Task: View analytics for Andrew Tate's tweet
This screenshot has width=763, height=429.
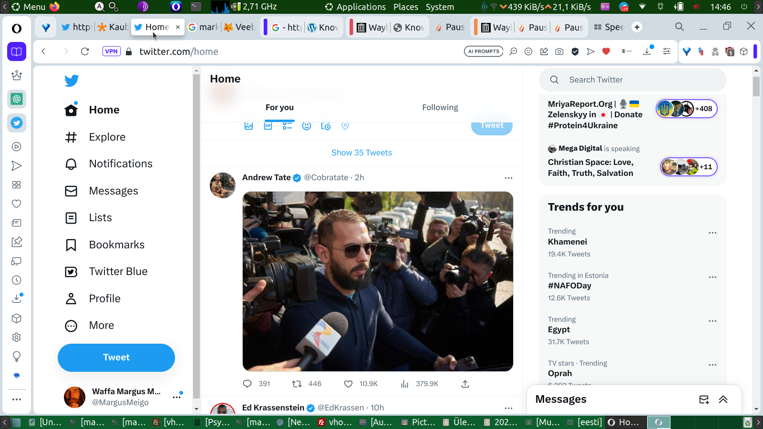Action: pyautogui.click(x=404, y=384)
